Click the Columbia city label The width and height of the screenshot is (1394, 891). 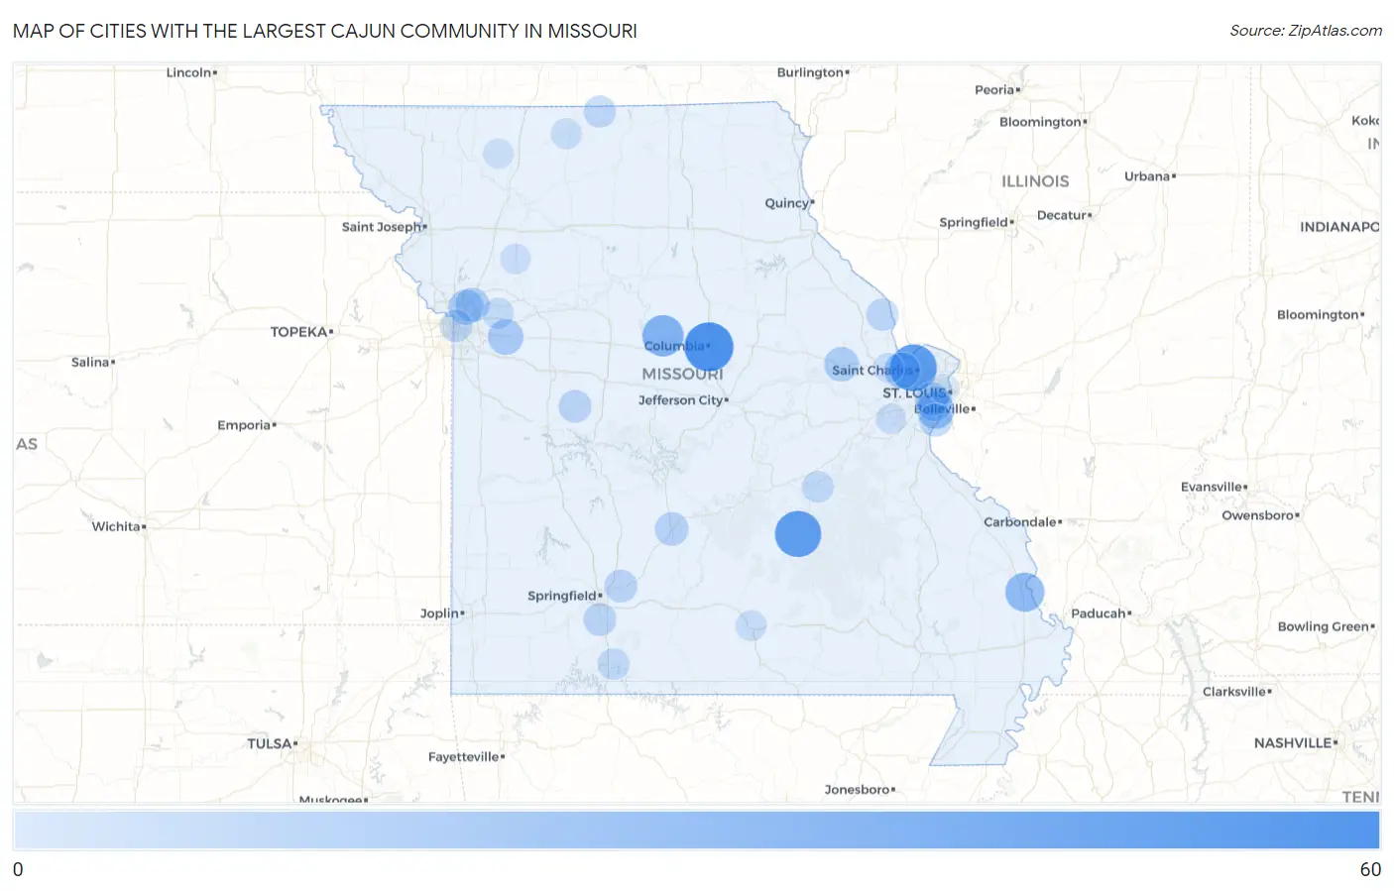676,346
